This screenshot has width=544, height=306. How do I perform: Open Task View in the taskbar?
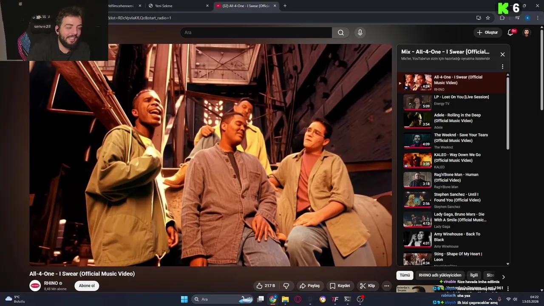point(261,299)
